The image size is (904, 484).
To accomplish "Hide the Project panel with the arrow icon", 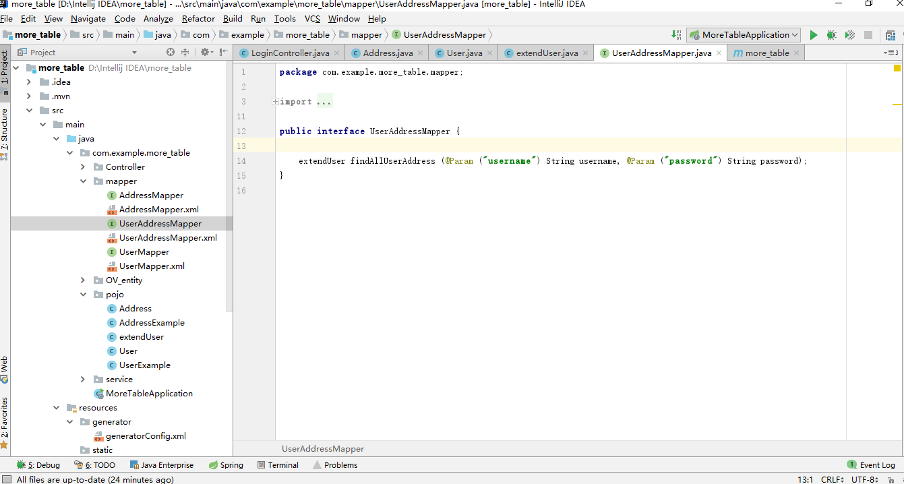I will (x=223, y=52).
